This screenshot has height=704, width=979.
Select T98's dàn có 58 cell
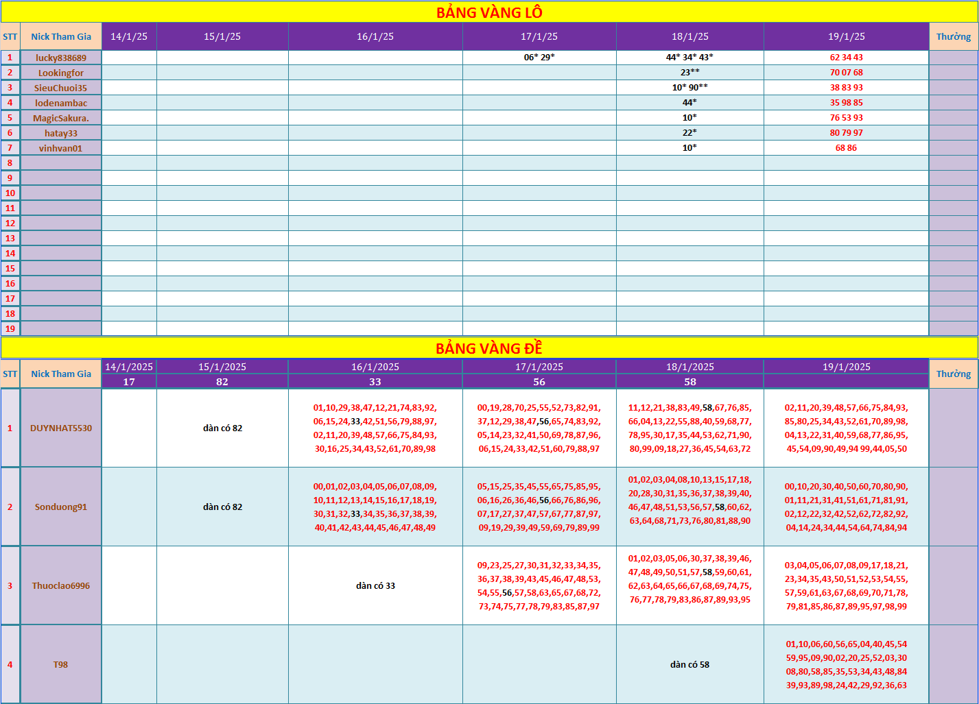[690, 664]
